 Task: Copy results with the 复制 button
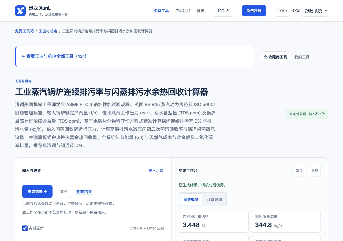point(300,171)
